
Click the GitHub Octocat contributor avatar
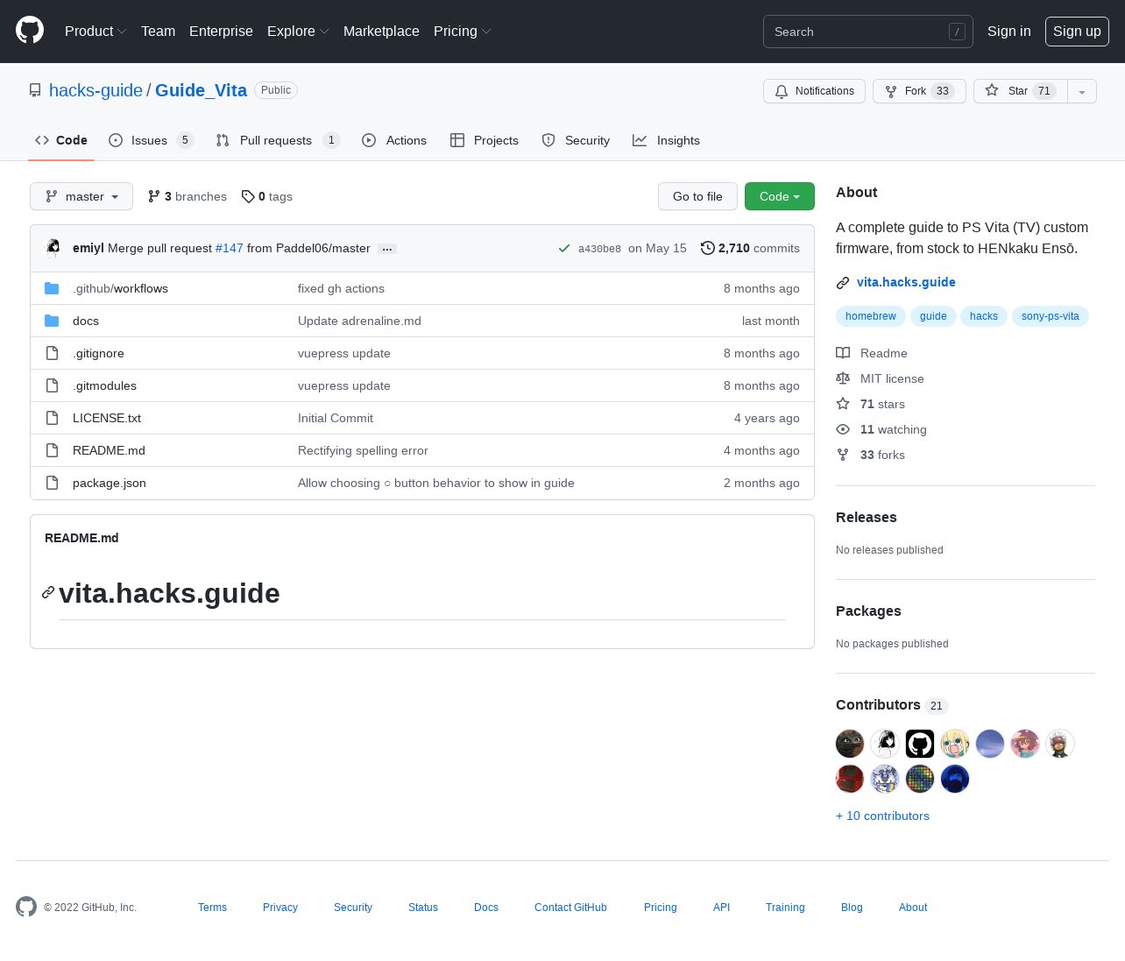[920, 744]
